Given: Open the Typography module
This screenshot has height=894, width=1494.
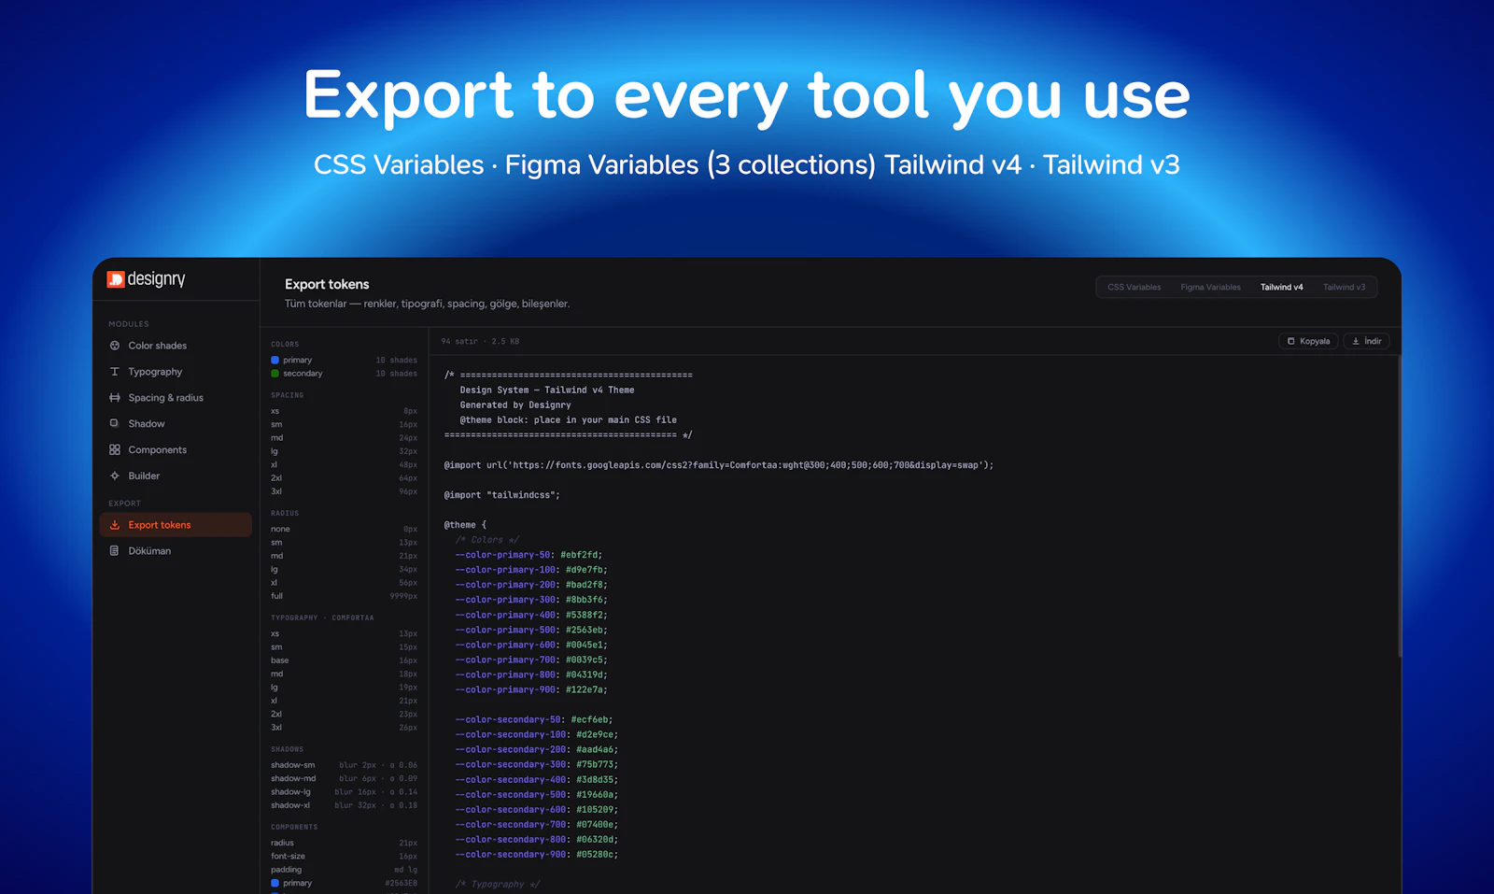Looking at the screenshot, I should [176, 372].
